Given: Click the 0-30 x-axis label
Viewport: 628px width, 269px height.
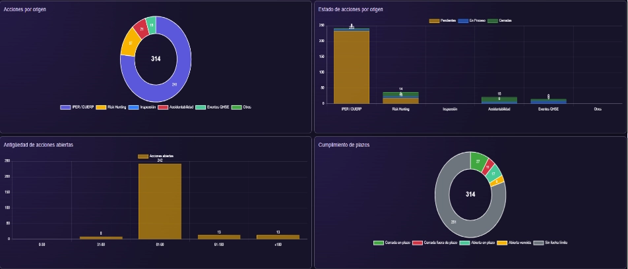Looking at the screenshot, I should pos(42,244).
